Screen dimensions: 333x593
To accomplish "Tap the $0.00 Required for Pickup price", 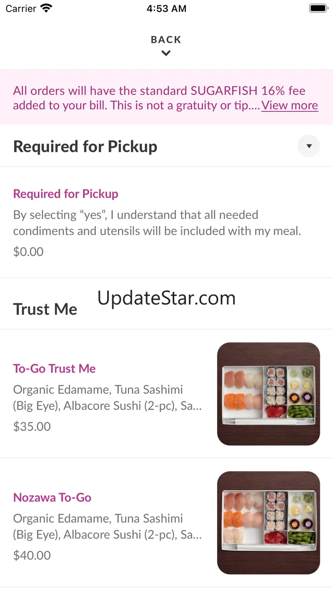I will (28, 252).
